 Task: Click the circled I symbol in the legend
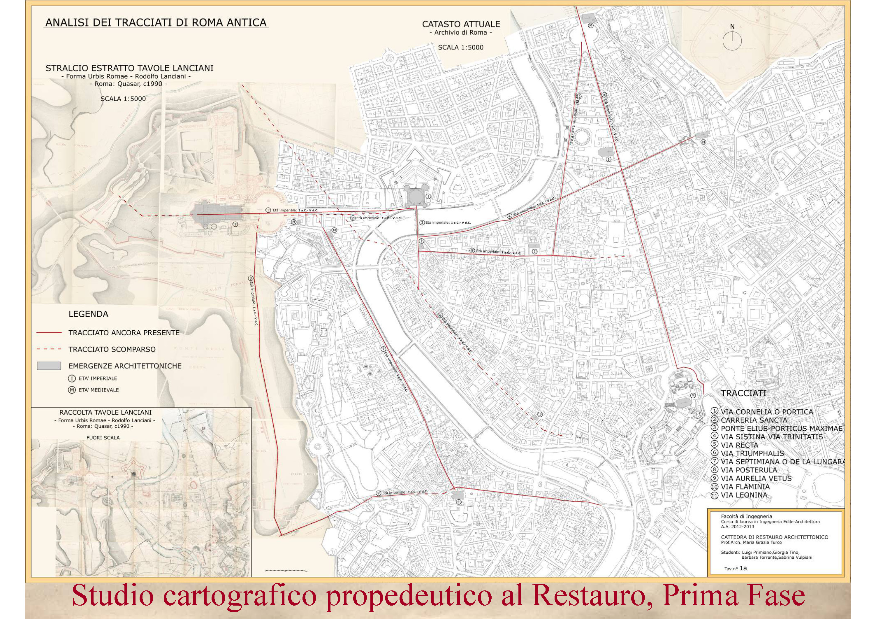click(71, 378)
